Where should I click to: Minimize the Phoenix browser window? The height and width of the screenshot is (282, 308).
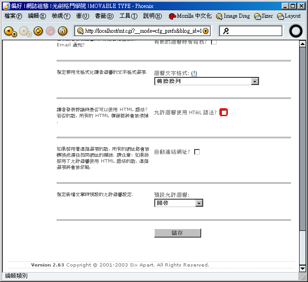pyautogui.click(x=285, y=6)
